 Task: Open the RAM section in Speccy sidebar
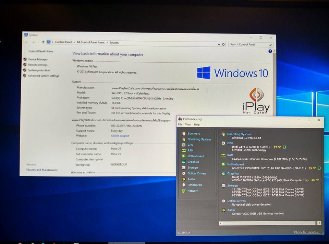[x=190, y=150]
